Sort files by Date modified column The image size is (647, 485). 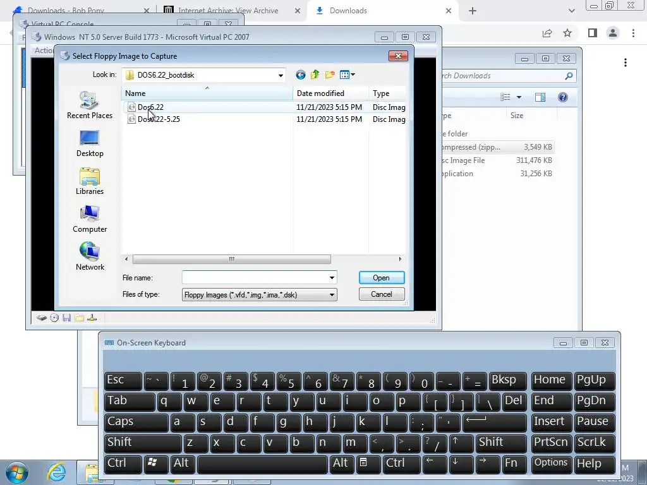[330, 93]
